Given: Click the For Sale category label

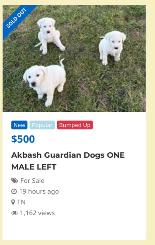Looking at the screenshot, I should click(x=32, y=181).
